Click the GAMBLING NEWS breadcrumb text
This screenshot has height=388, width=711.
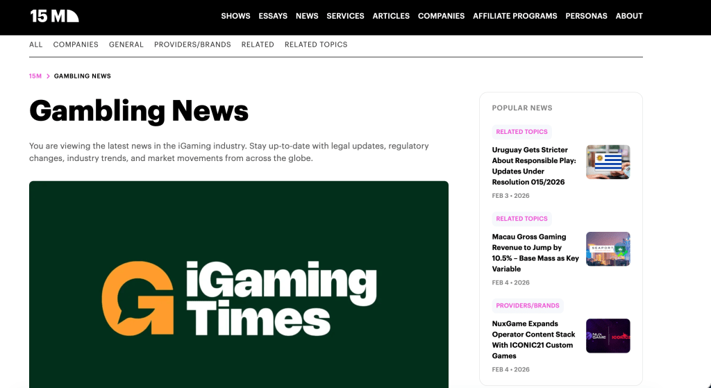click(x=83, y=76)
